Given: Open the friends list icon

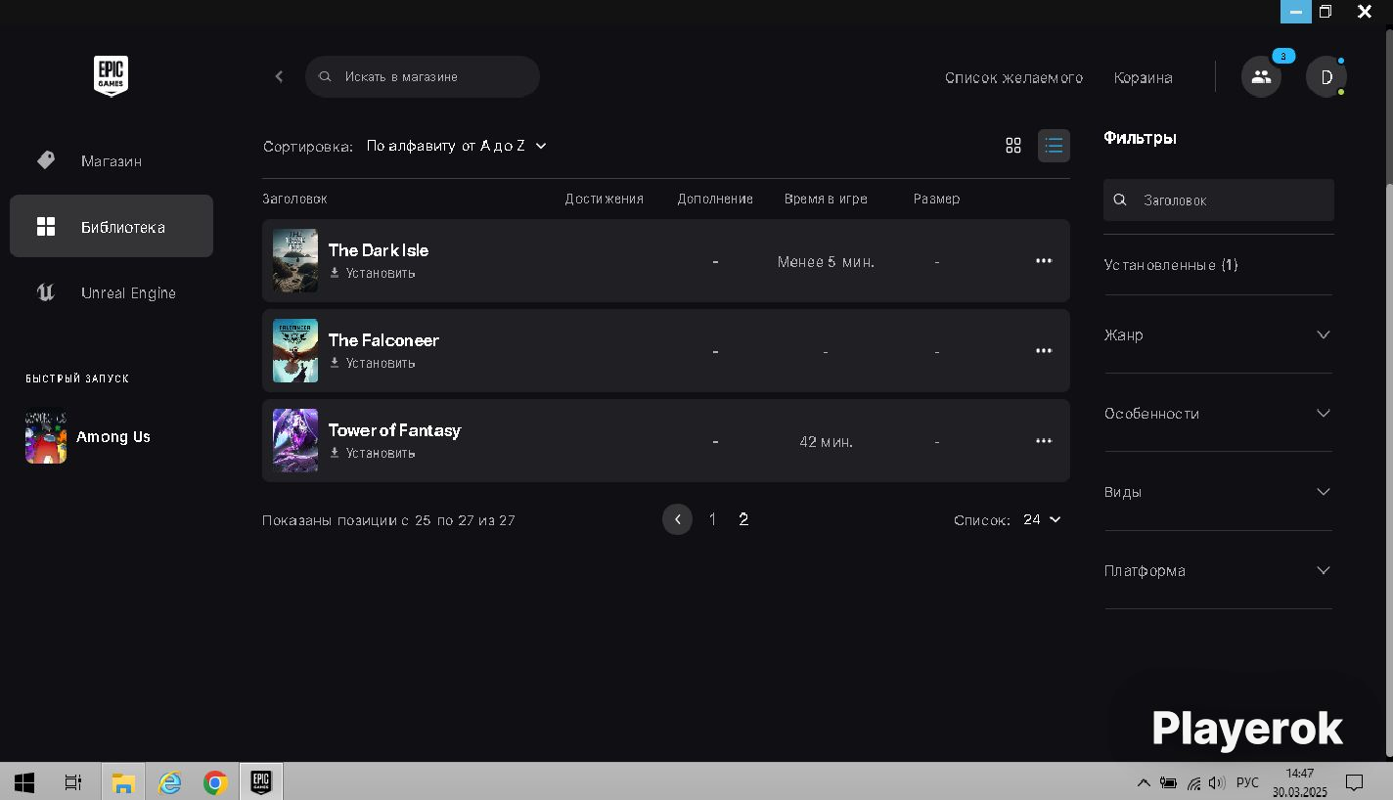Looking at the screenshot, I should pos(1261,76).
